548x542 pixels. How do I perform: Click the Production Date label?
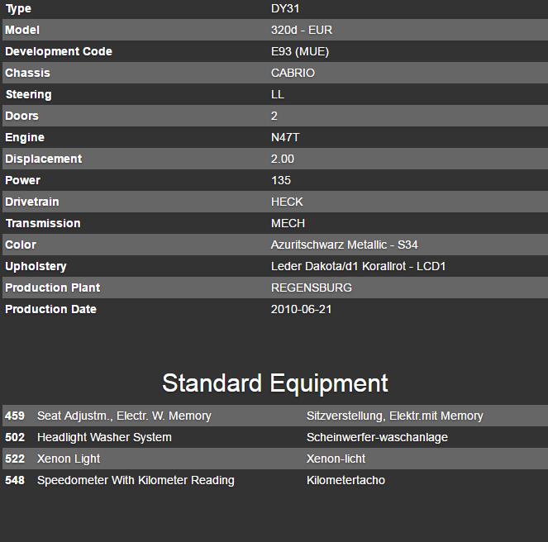[50, 309]
